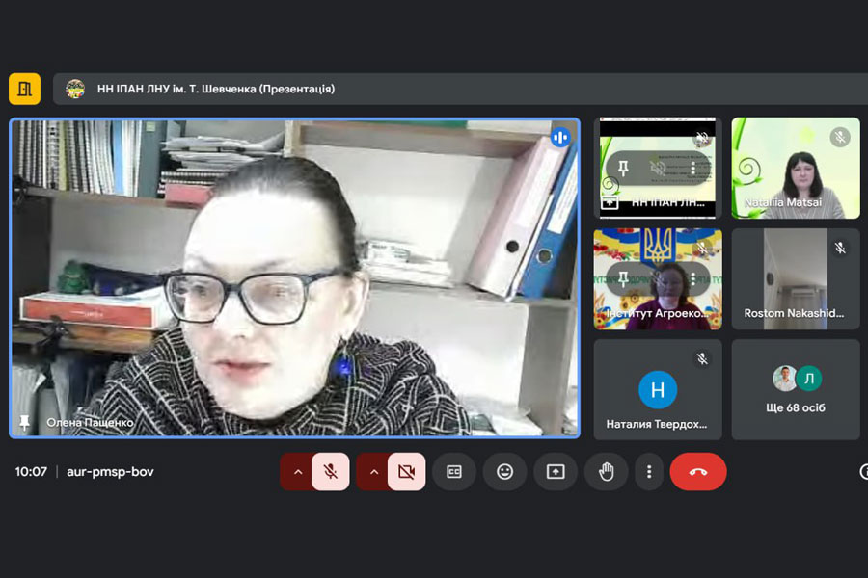
Task: Open the Ще 68 осіб participants tile
Action: pyautogui.click(x=796, y=390)
